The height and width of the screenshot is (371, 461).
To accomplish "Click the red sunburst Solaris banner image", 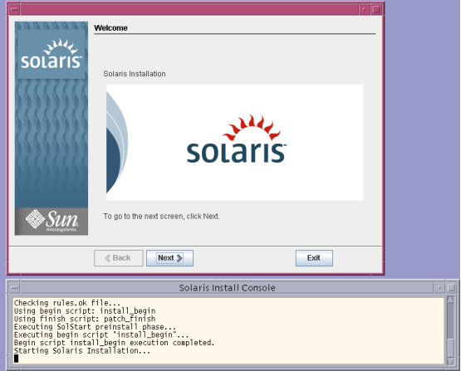I will click(234, 143).
